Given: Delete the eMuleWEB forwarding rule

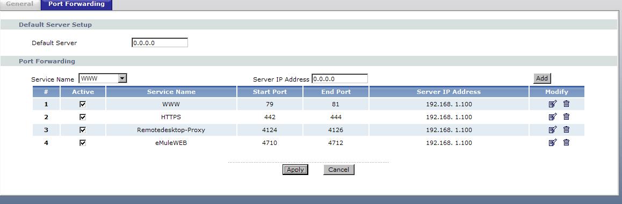Looking at the screenshot, I should [x=567, y=142].
